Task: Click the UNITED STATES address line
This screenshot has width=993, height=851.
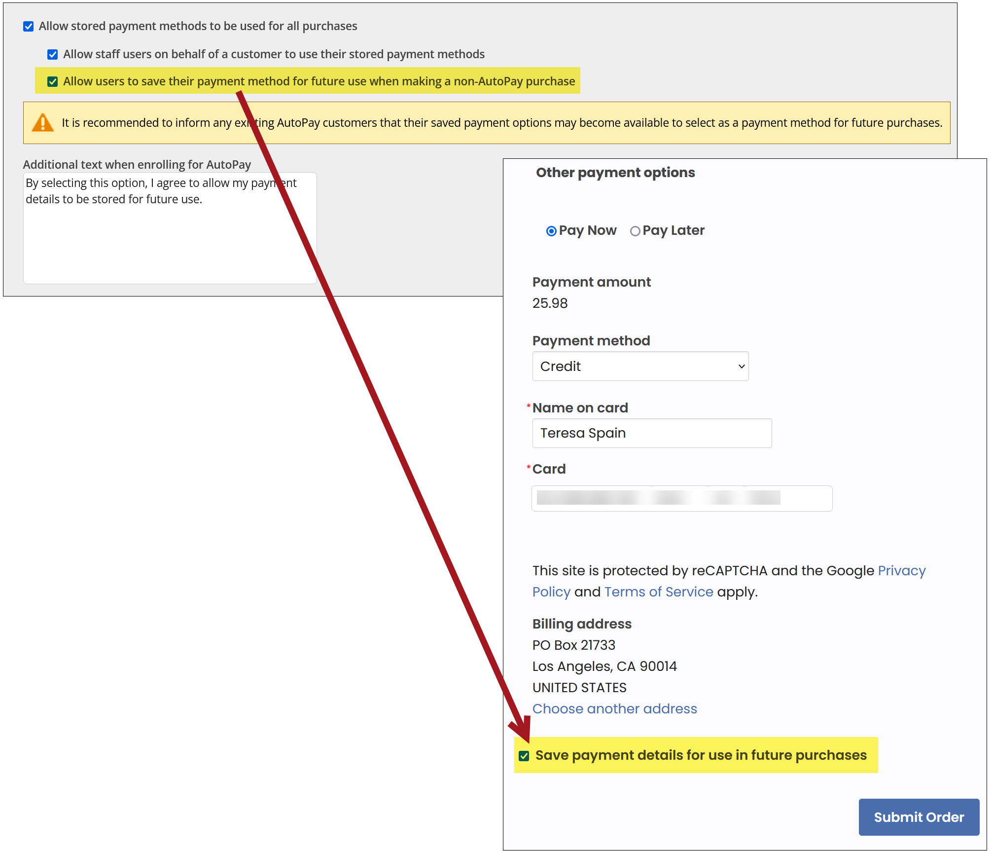Action: [579, 688]
